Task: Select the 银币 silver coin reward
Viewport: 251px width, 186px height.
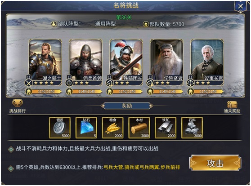Action: (60, 128)
